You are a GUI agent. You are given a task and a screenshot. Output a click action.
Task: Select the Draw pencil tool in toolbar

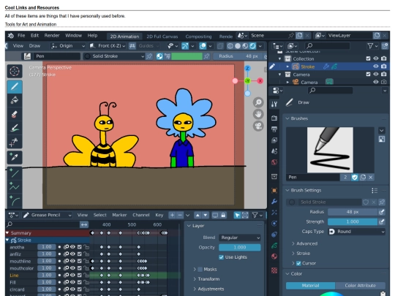click(15, 86)
